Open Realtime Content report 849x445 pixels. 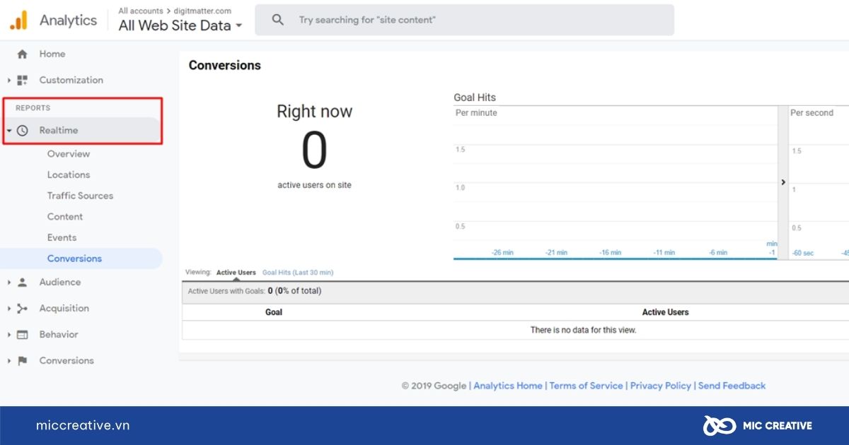[x=65, y=217]
